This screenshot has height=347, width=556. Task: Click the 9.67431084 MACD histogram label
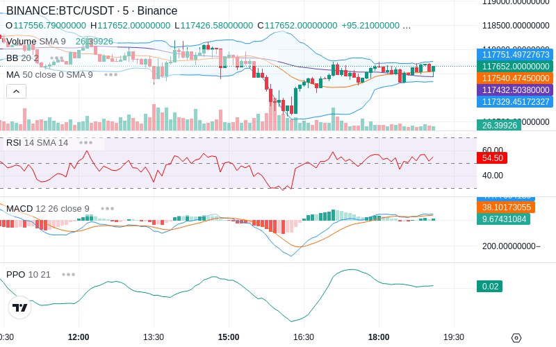coord(503,219)
